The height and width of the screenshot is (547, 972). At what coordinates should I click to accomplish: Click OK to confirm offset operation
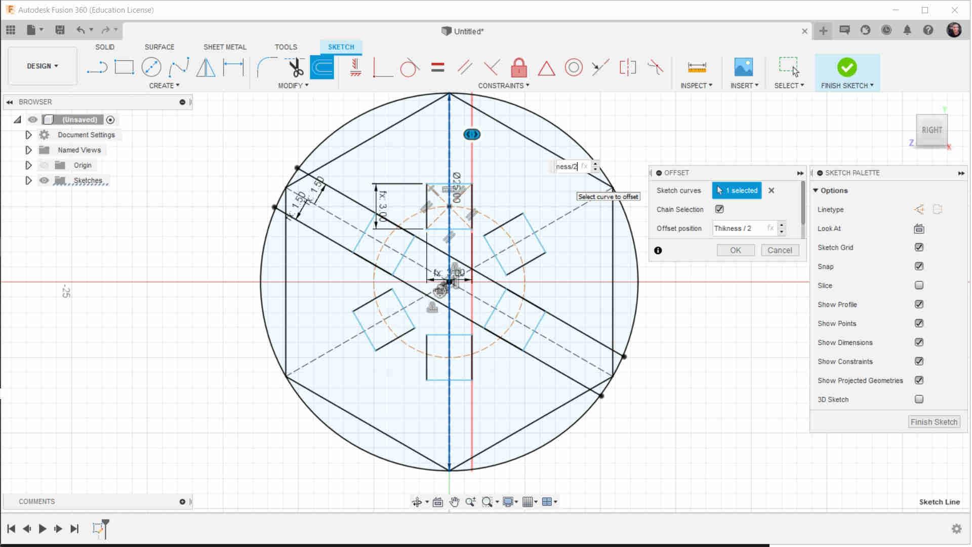735,249
